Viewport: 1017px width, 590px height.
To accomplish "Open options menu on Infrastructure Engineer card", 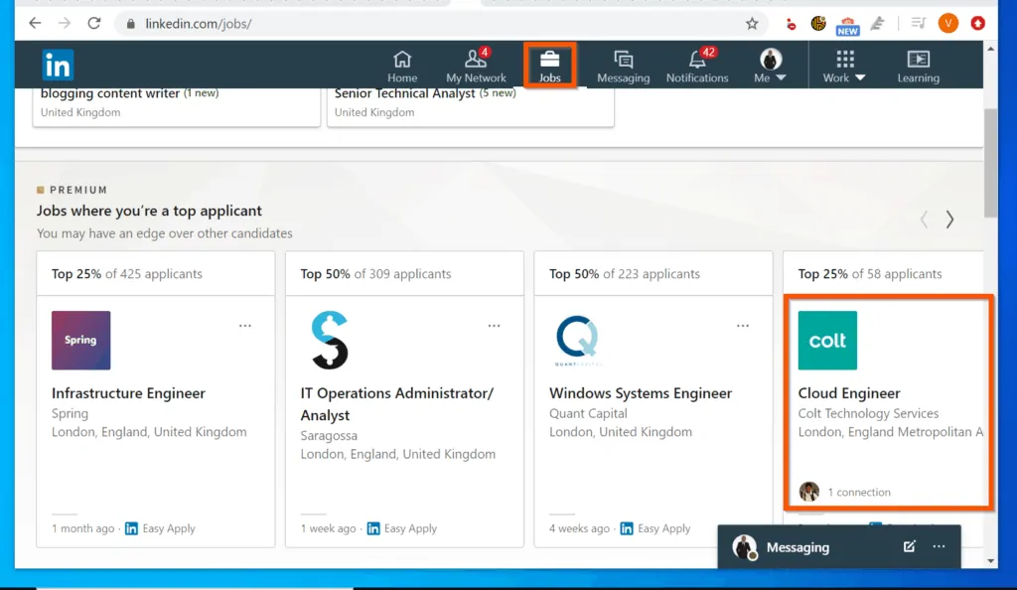I will (x=244, y=325).
